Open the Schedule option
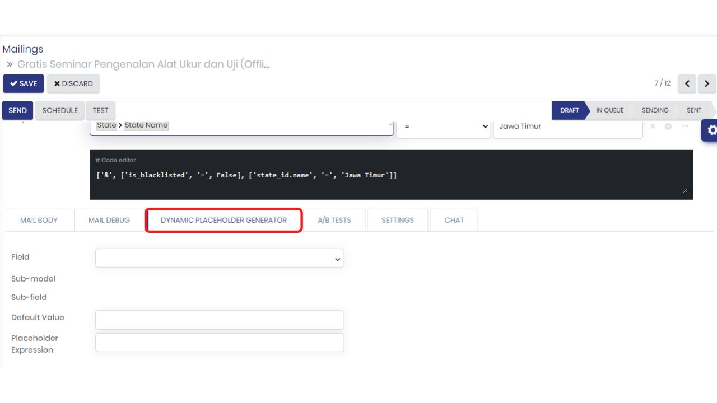Screen dimensions: 717x403 [60, 110]
